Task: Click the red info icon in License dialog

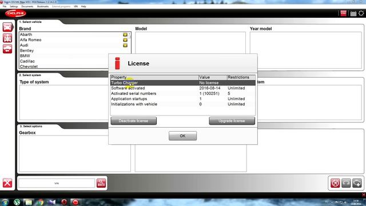Action: coord(117,64)
